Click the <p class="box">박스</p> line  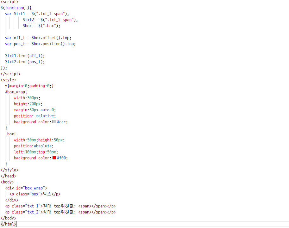35,194
